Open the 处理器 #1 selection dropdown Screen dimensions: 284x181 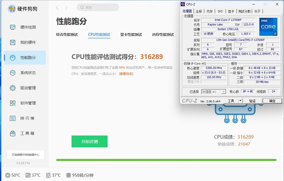click(x=213, y=92)
